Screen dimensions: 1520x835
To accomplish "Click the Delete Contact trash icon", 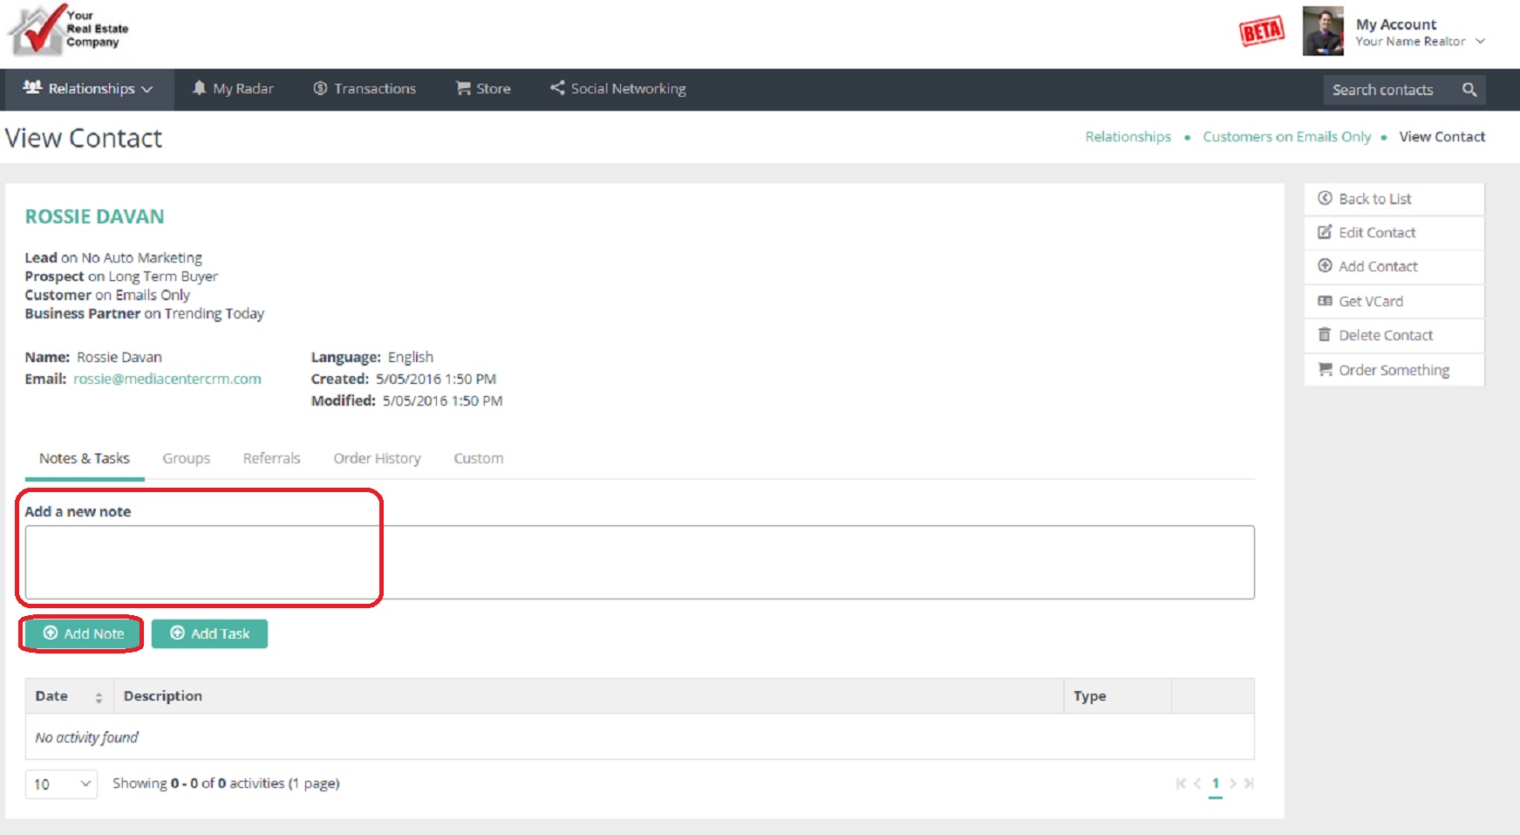I will (x=1325, y=335).
